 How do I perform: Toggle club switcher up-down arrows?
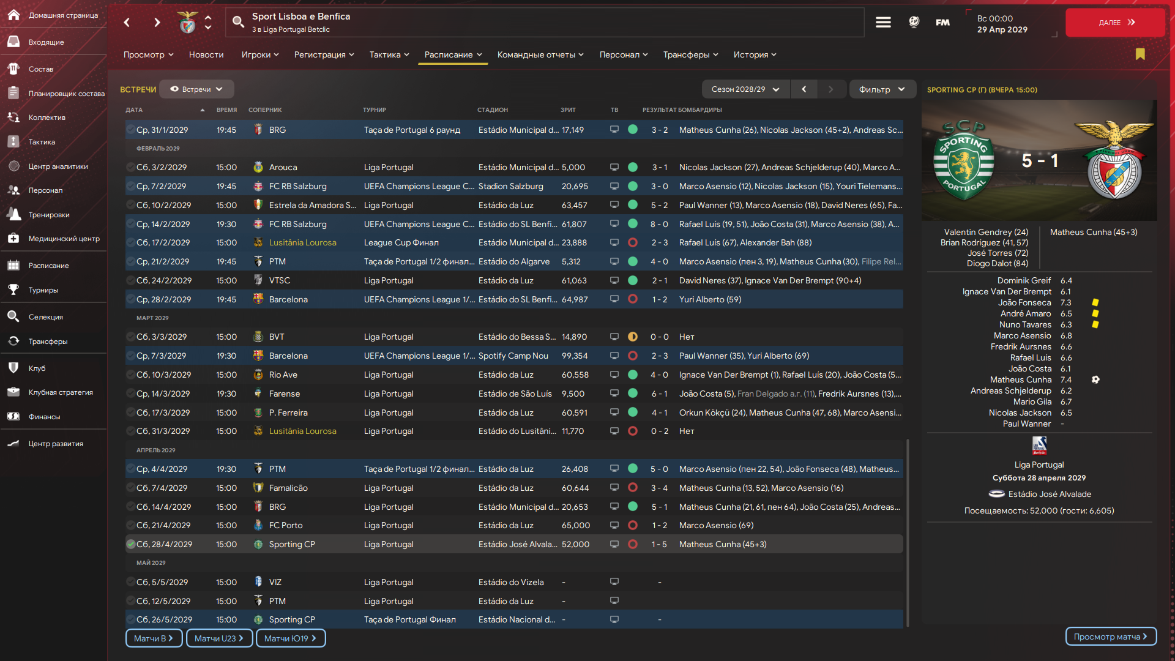click(x=208, y=23)
